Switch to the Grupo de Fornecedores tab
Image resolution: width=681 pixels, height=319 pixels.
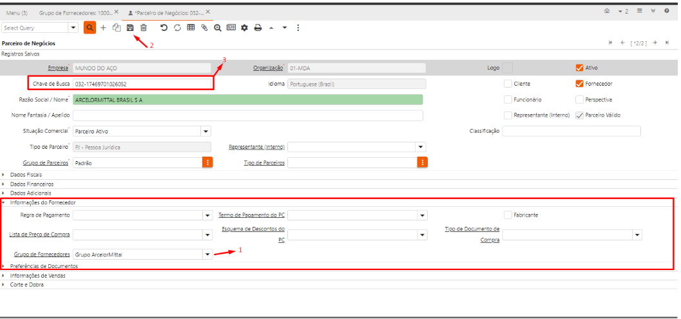(x=76, y=12)
